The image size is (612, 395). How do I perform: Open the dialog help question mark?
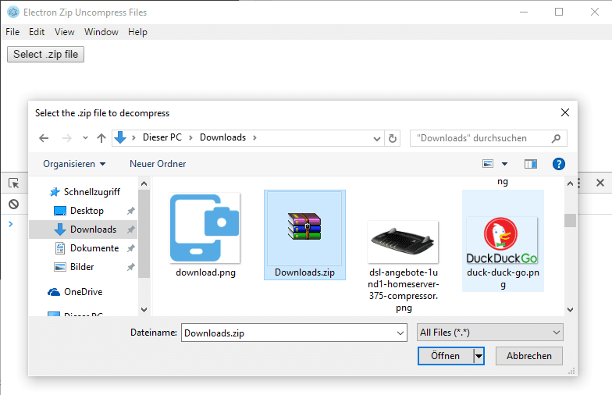tap(558, 164)
